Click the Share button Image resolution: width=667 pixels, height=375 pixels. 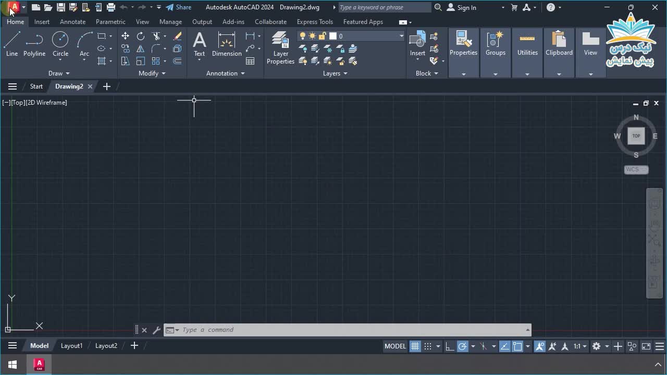pyautogui.click(x=179, y=7)
